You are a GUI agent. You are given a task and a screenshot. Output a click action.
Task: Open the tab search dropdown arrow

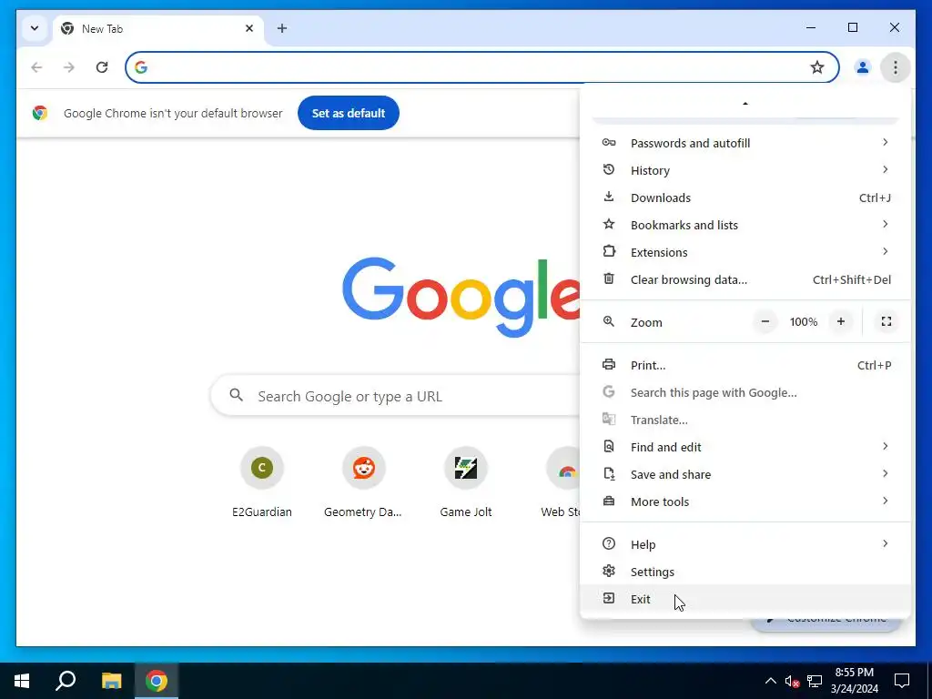(35, 28)
